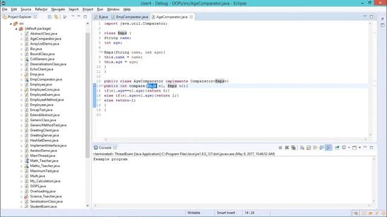
Task: Click the Writable status bar entry
Action: 193,213
